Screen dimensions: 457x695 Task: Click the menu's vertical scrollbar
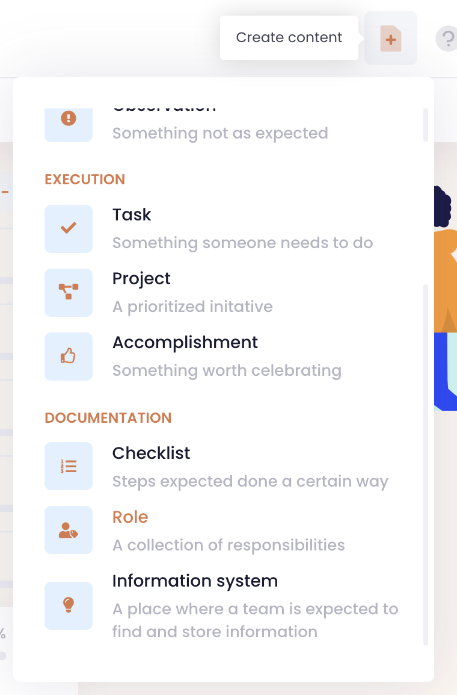[426, 464]
